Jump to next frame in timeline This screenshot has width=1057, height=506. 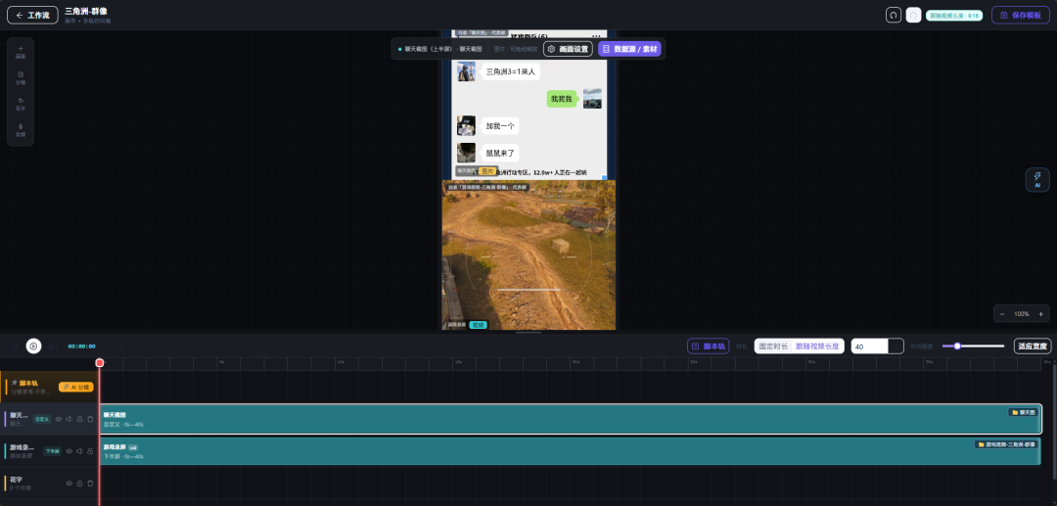click(51, 346)
